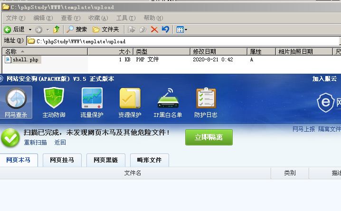Click the red X delete icon

154,29
